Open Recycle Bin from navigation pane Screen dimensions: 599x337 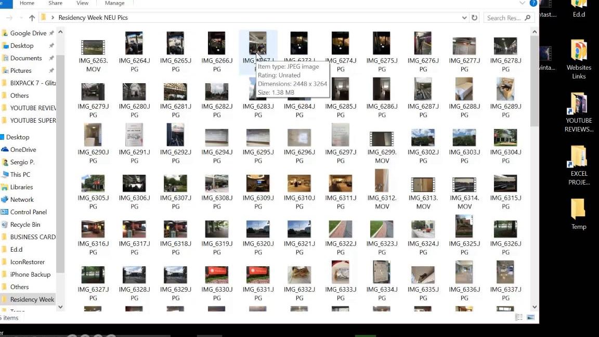[25, 225]
